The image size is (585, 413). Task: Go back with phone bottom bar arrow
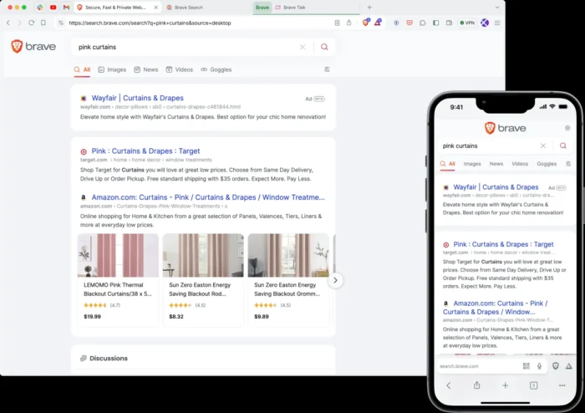click(449, 385)
